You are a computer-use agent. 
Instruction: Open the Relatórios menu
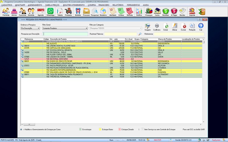click(118, 5)
